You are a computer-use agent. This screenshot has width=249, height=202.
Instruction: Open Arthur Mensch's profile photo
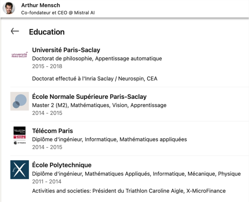(9, 9)
